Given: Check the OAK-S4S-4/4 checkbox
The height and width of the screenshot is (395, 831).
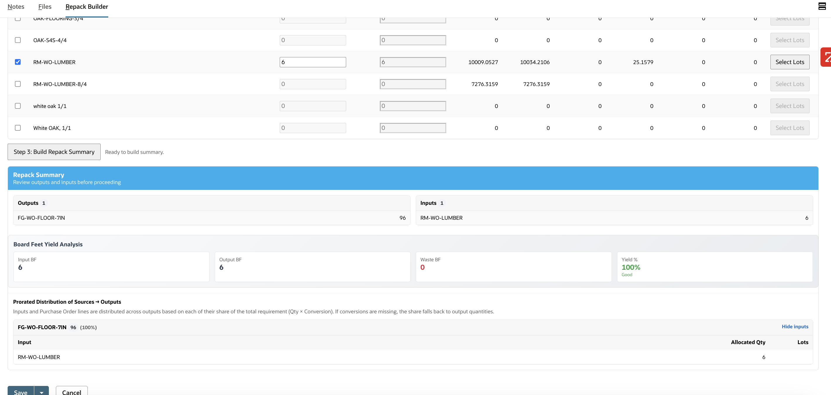Looking at the screenshot, I should pyautogui.click(x=18, y=40).
